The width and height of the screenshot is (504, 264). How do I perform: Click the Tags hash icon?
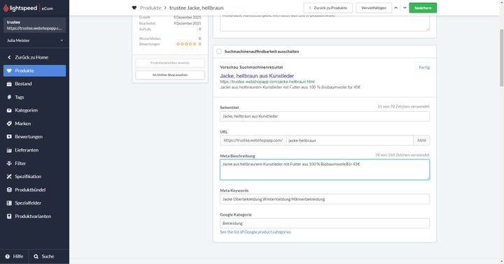(9, 97)
